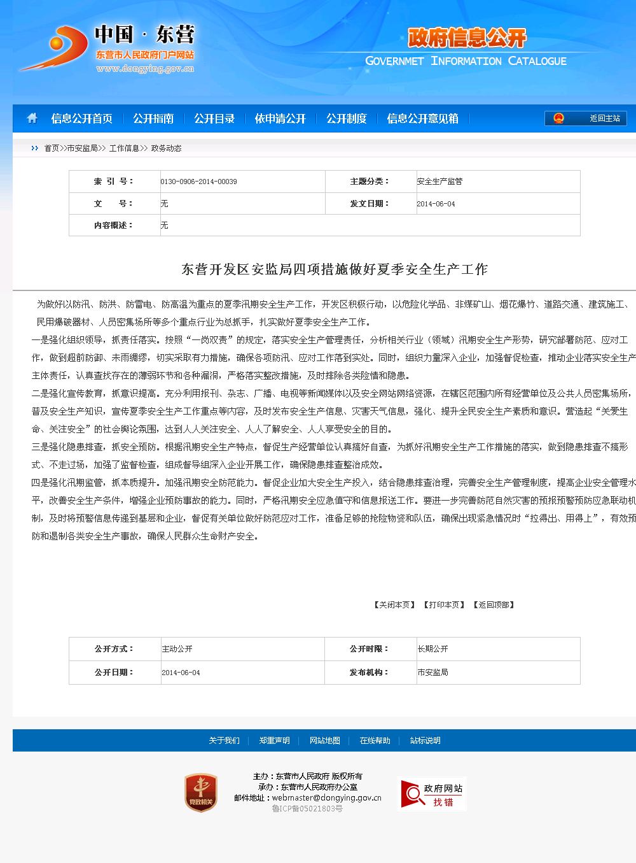Open the 公开指南 menu item

click(x=153, y=118)
